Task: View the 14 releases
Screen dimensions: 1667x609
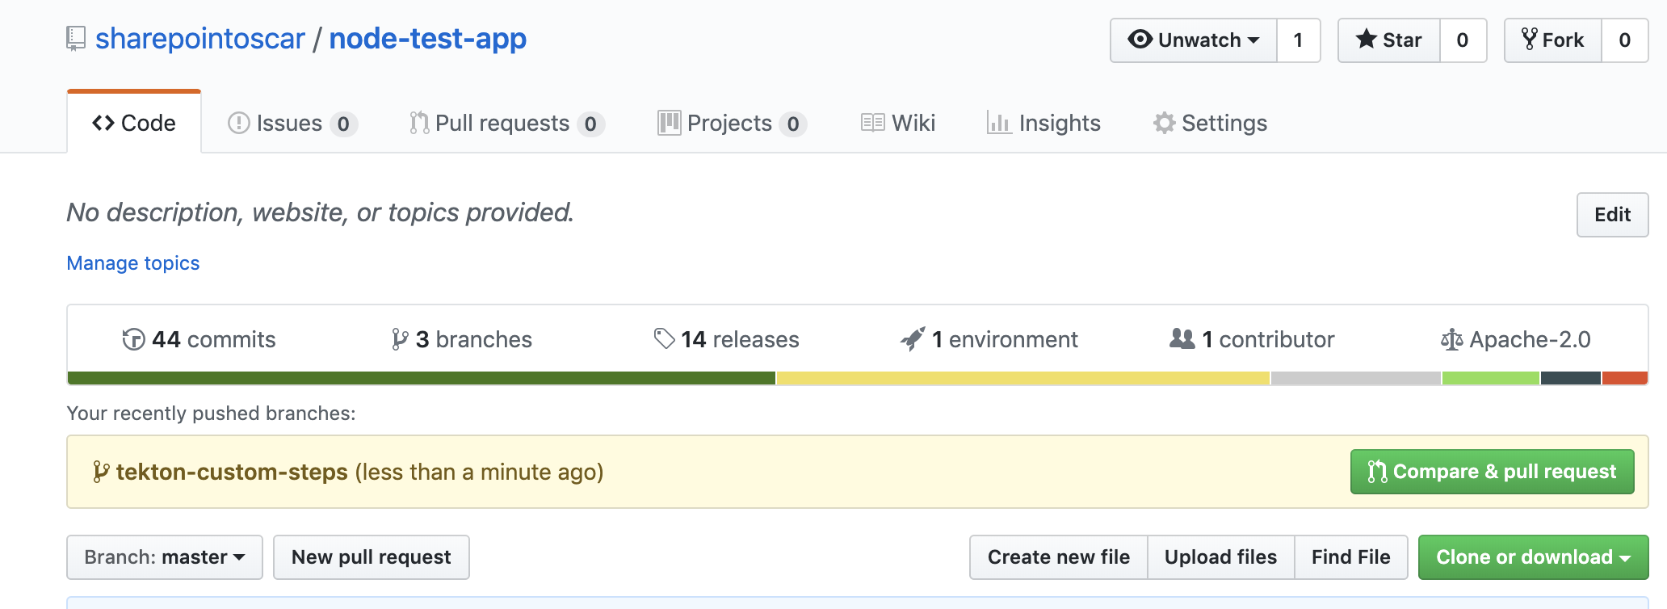Action: (x=726, y=339)
